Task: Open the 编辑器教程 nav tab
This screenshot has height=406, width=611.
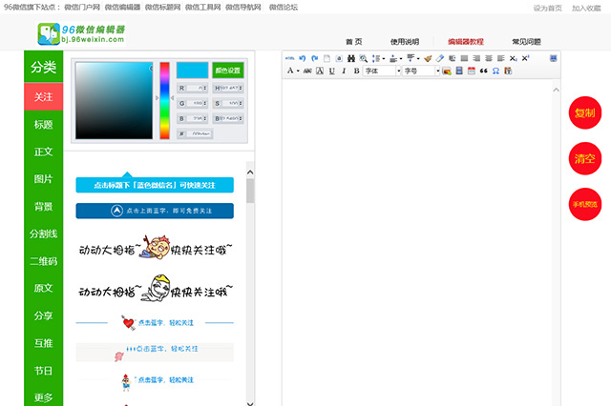Action: (466, 42)
